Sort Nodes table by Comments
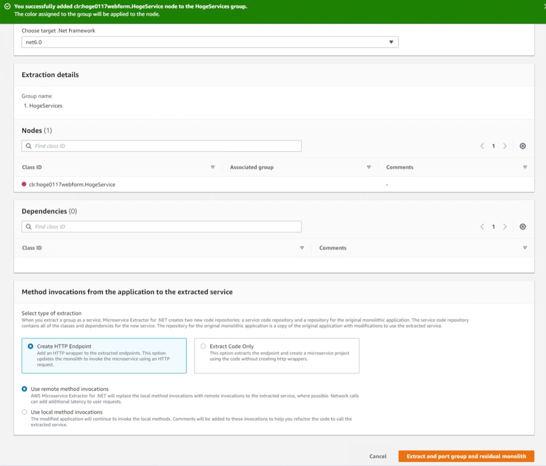546x466 pixels. click(x=525, y=167)
